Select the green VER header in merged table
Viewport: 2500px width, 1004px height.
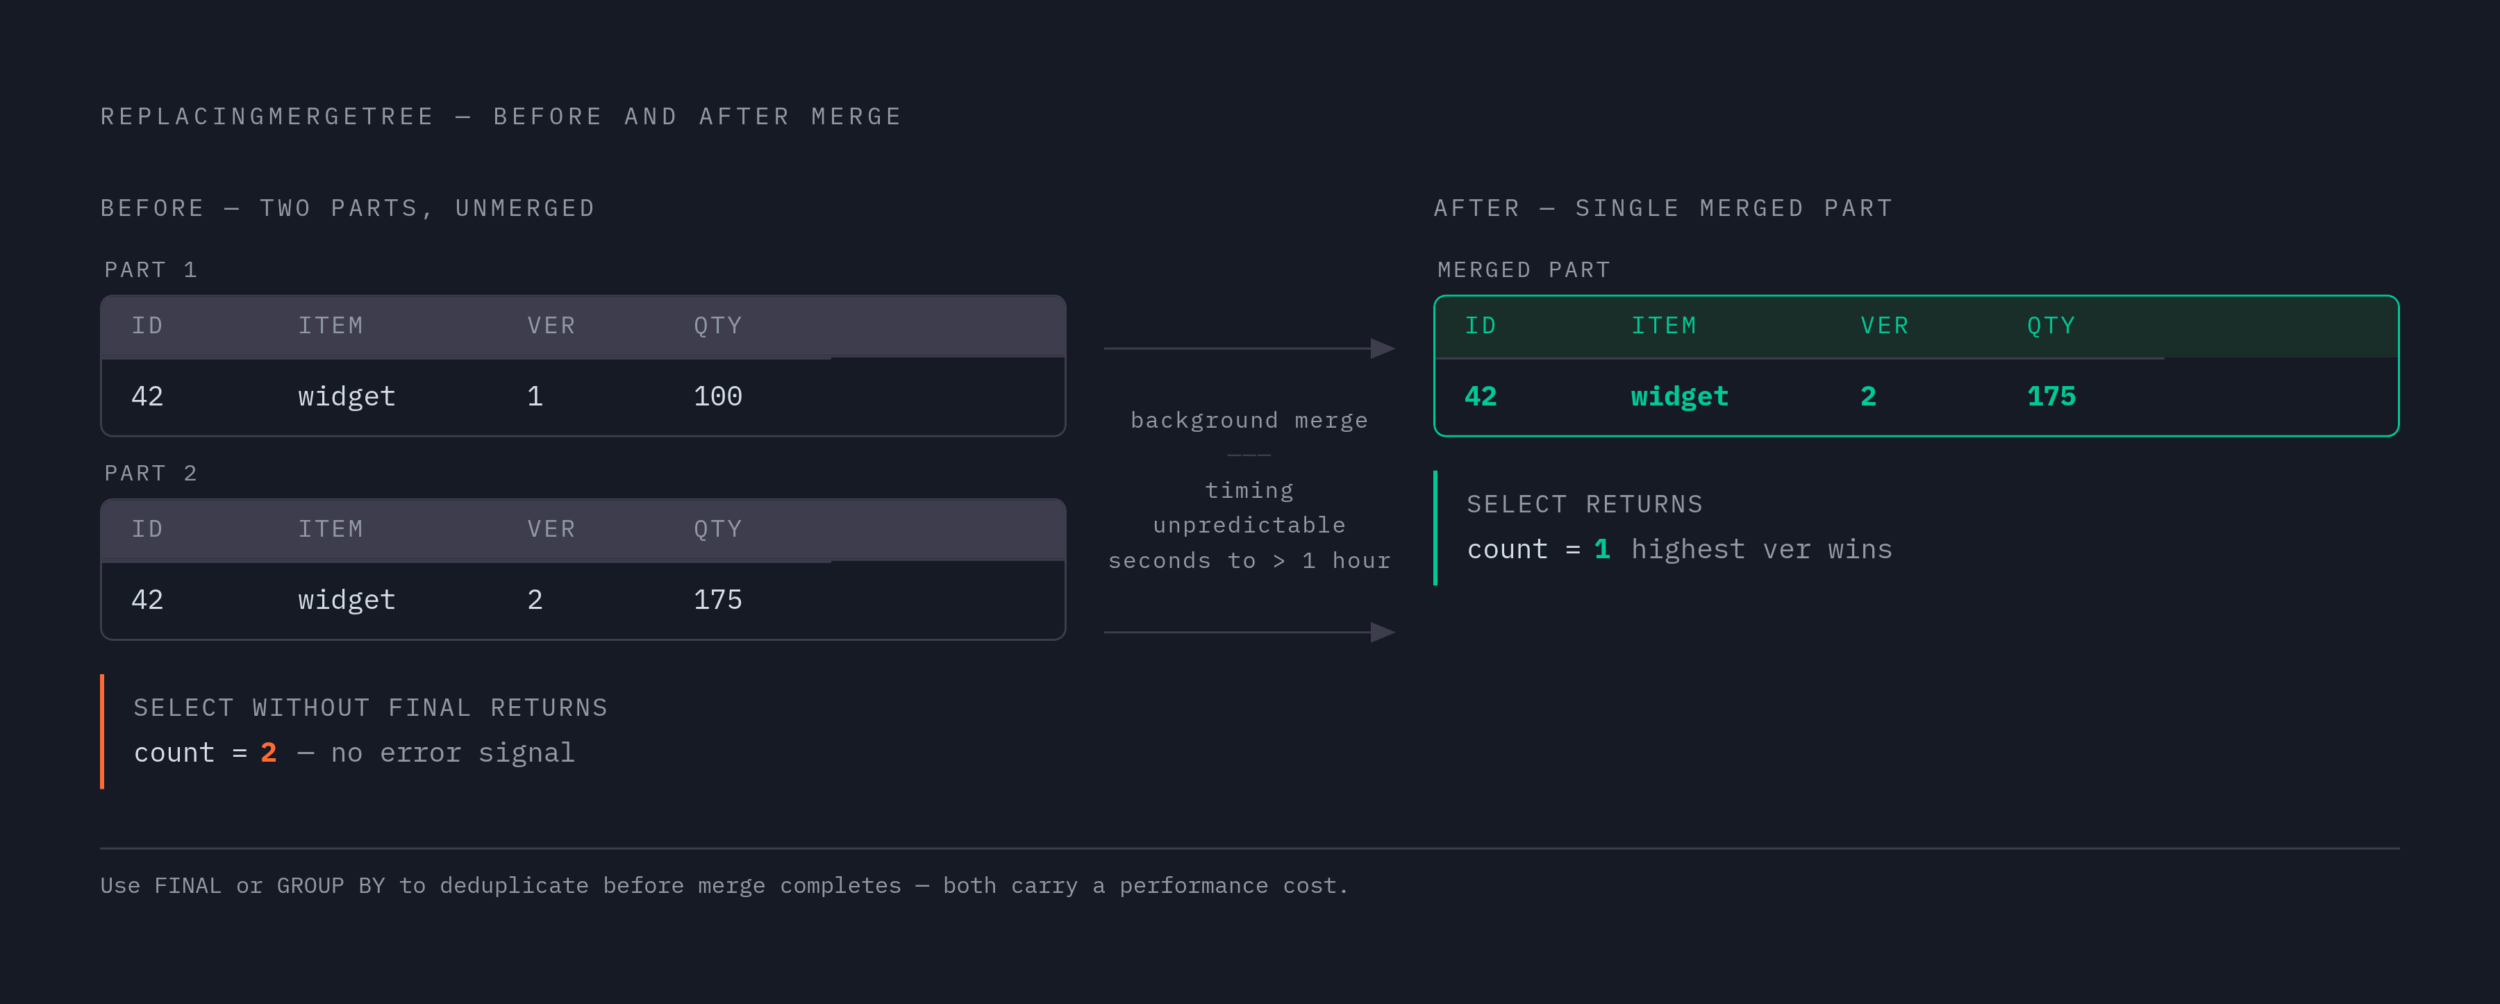1885,326
